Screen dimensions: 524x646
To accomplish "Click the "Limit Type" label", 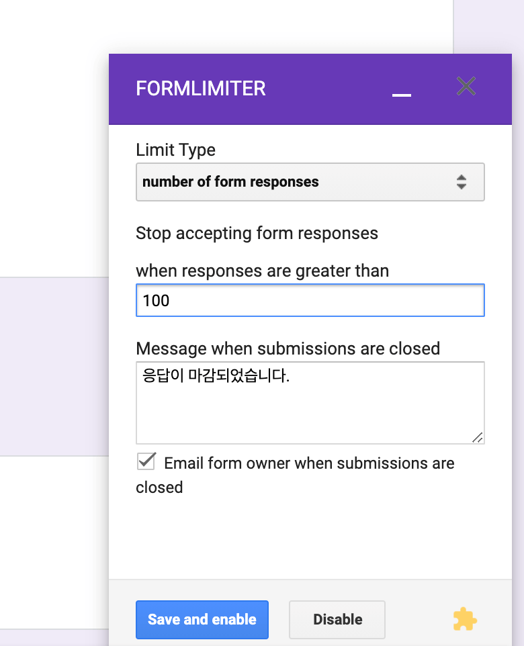I will (x=175, y=150).
